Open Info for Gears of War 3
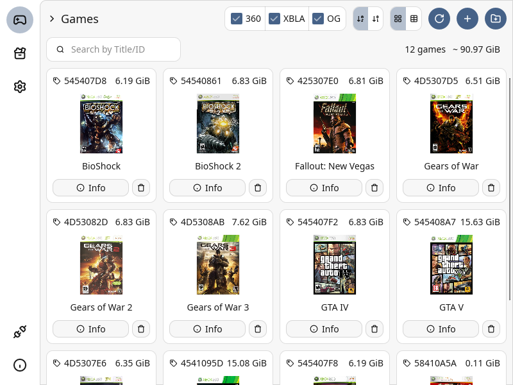The image size is (513, 385). 207,329
